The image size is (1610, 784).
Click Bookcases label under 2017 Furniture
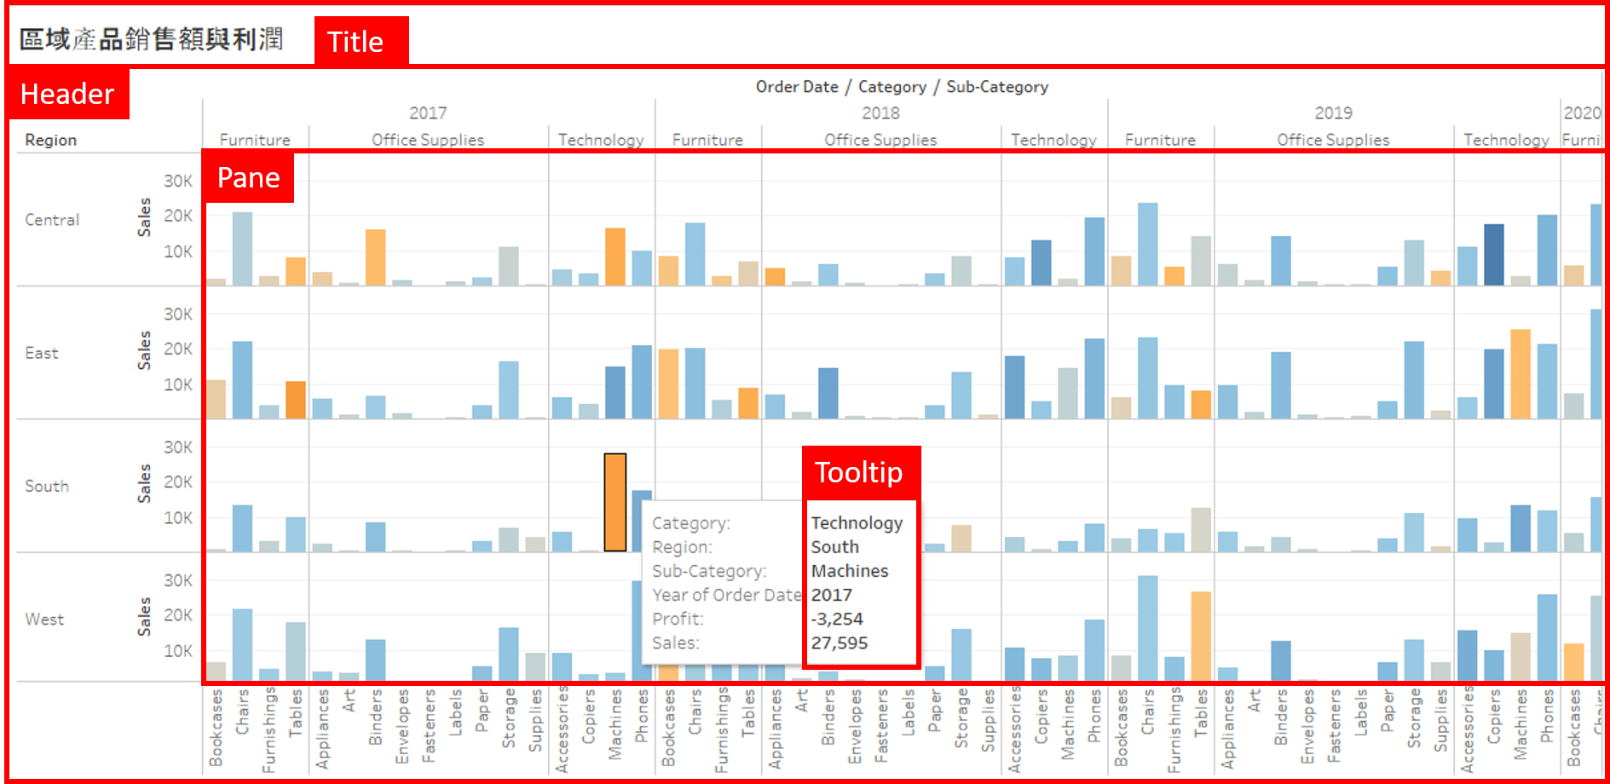coord(216,728)
